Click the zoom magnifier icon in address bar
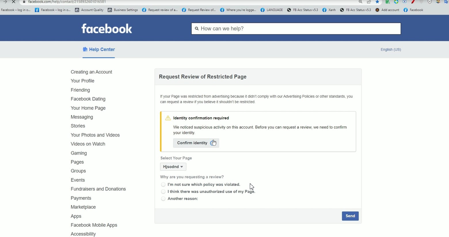The height and width of the screenshot is (237, 449). (x=360, y=2)
